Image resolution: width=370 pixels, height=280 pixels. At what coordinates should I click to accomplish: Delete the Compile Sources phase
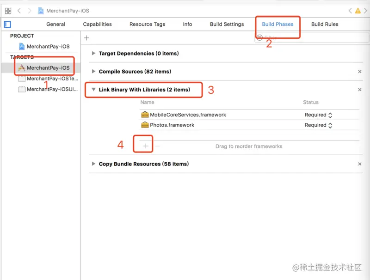tap(360, 72)
